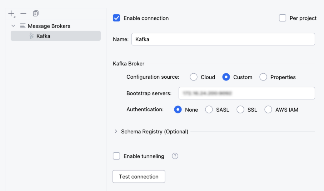
Task: Uncheck the Enable connection checkbox
Action: 116,18
